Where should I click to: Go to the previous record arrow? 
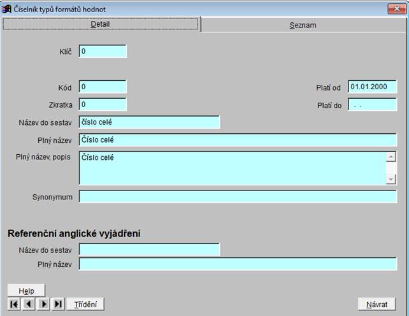pos(29,305)
